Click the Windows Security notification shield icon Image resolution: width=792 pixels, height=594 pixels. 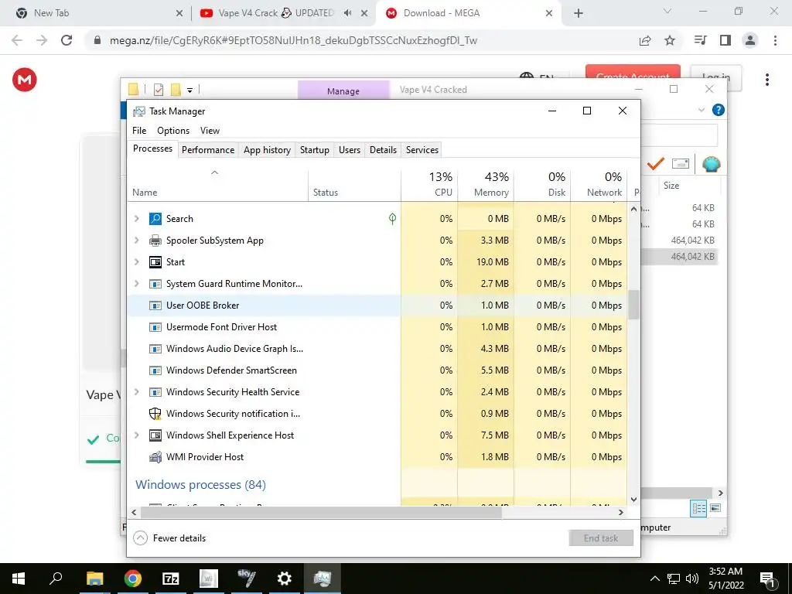[x=155, y=414]
